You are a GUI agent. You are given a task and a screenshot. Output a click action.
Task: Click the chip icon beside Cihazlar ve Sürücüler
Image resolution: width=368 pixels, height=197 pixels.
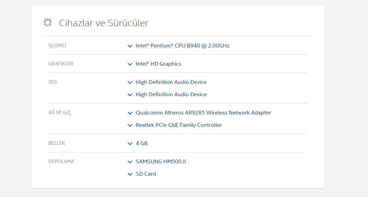[47, 23]
